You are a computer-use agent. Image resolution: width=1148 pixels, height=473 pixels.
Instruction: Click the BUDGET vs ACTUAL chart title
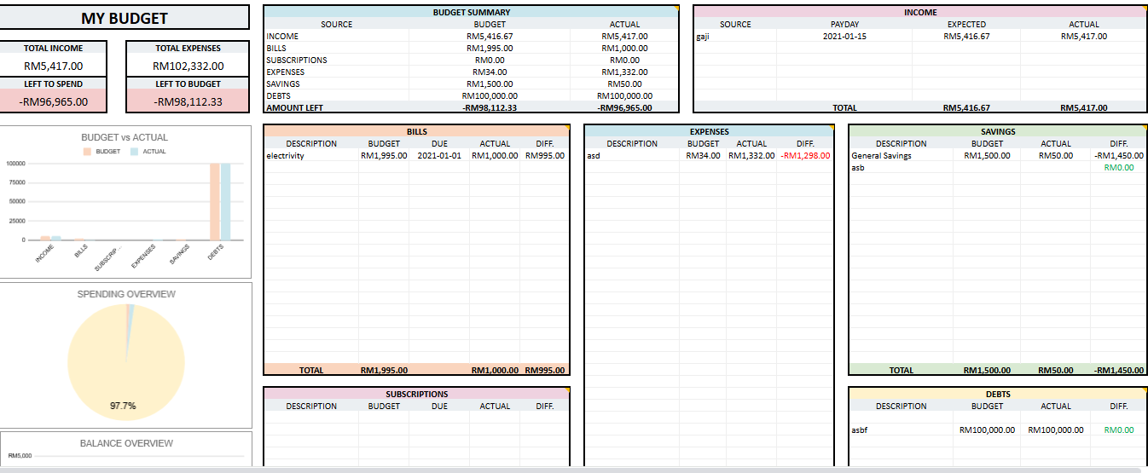point(125,137)
